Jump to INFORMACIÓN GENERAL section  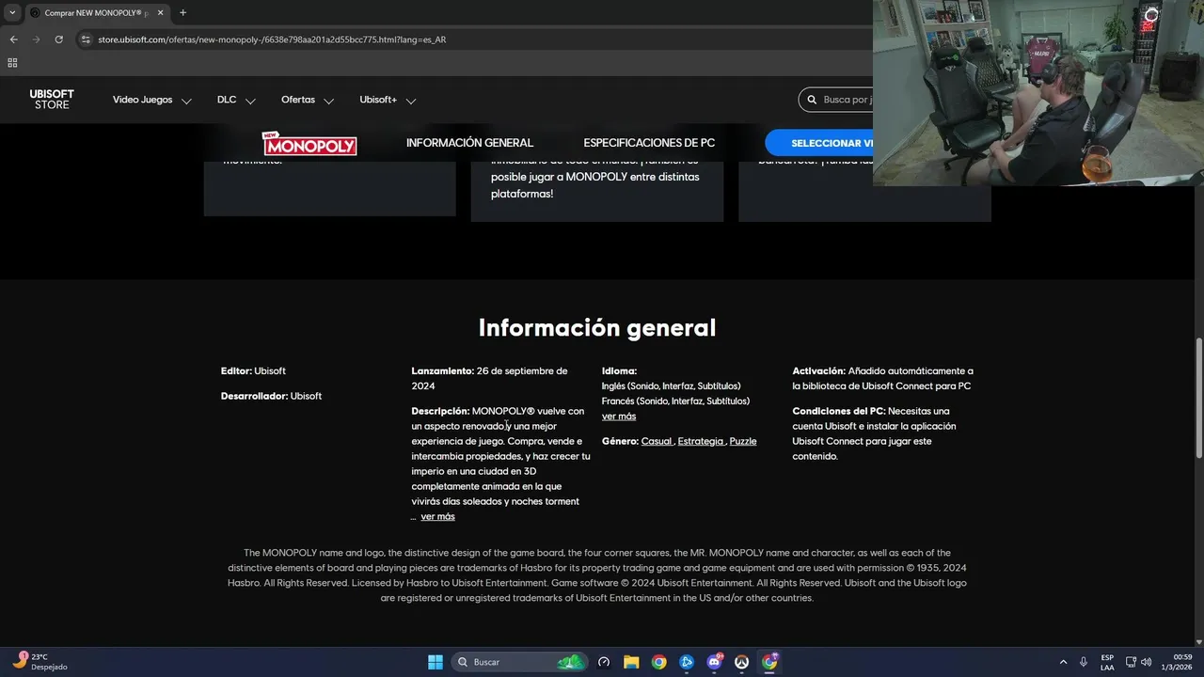[x=469, y=143]
